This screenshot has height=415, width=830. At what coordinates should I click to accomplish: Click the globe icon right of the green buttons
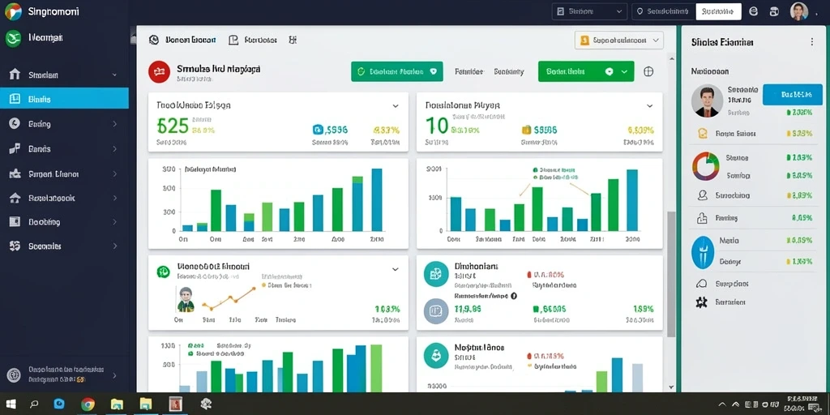coord(648,71)
